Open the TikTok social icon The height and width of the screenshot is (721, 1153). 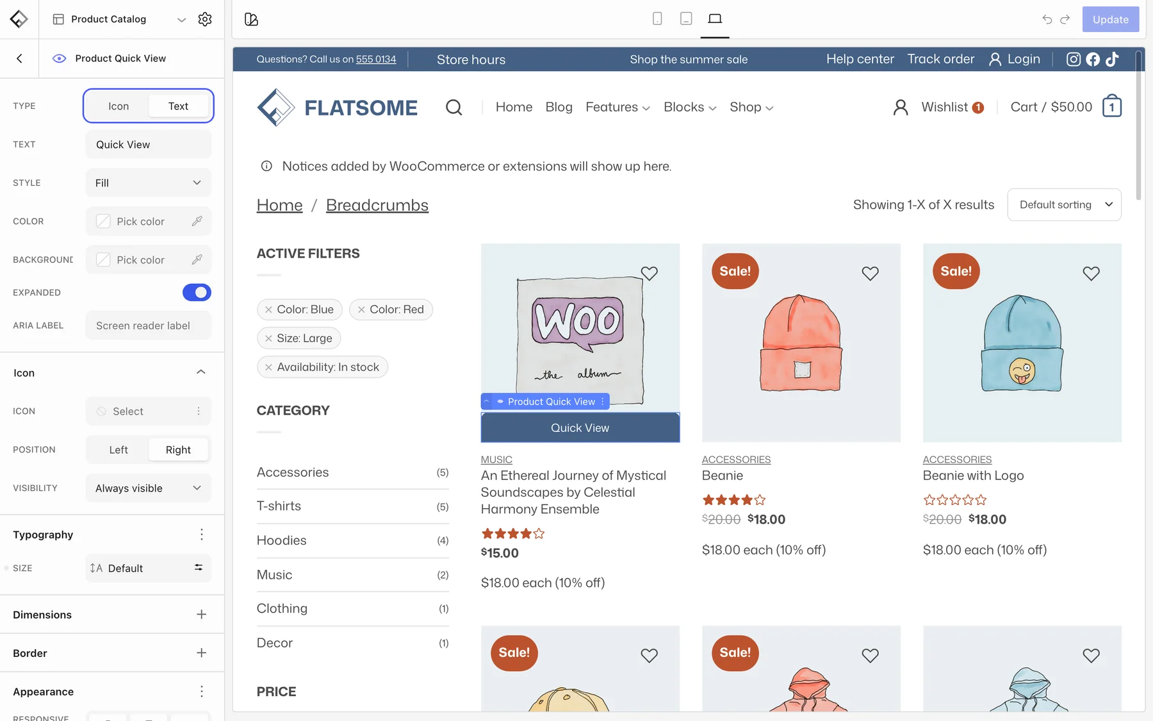[1112, 59]
